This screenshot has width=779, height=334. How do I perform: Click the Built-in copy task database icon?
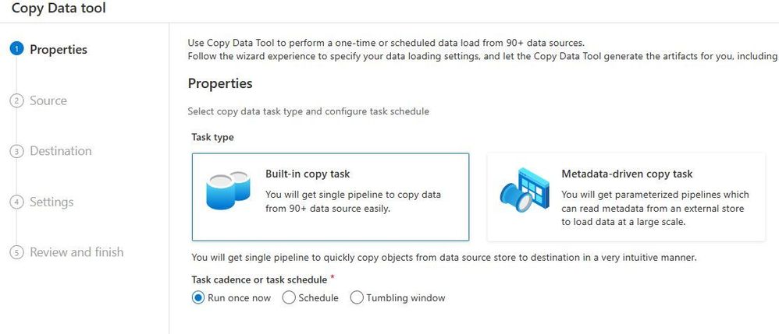click(228, 192)
